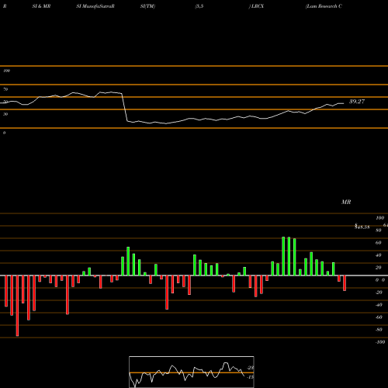Click the price label 48.38 near MR axis

(x=362, y=227)
